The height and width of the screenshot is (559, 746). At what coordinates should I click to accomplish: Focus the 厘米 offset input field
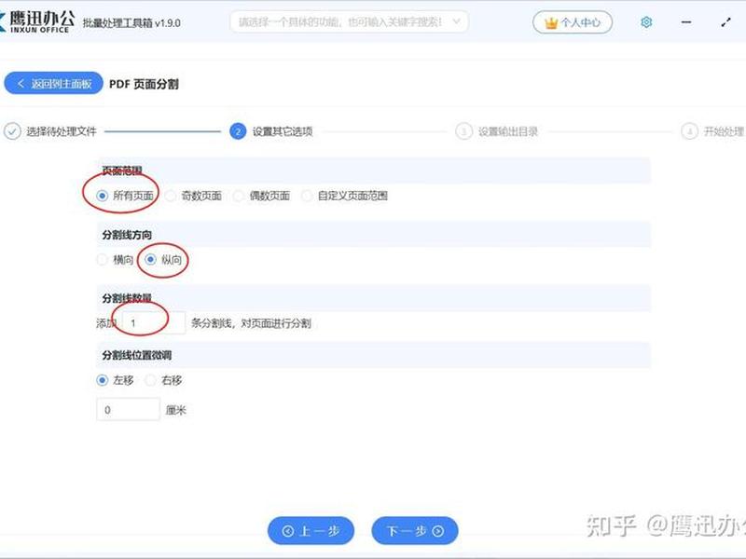(x=128, y=409)
